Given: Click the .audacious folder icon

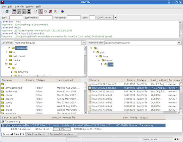Looking at the screenshot, I should tap(2, 92).
